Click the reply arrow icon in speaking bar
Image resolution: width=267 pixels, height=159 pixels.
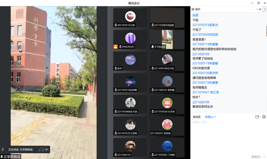[x=47, y=150]
